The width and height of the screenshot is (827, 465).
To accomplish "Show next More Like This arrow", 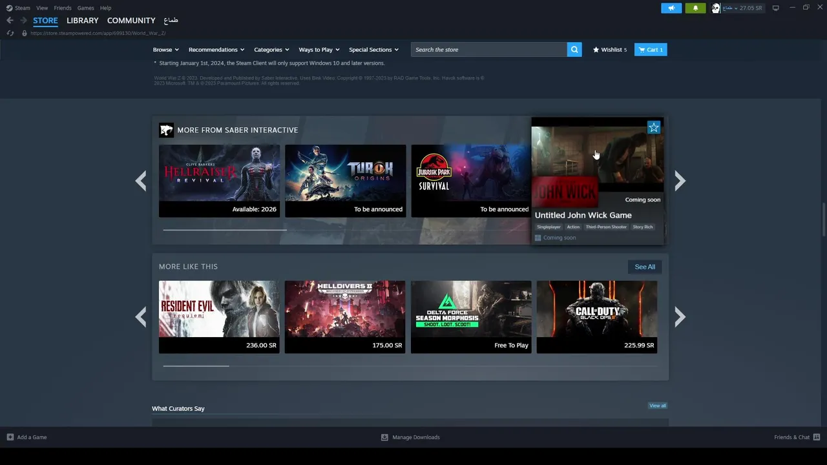I will click(x=680, y=316).
